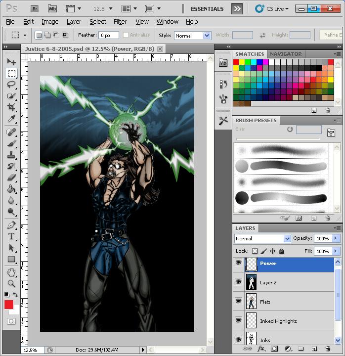Viewport: 345px width, 356px height.
Task: Hide the Flats layer
Action: pyautogui.click(x=238, y=301)
